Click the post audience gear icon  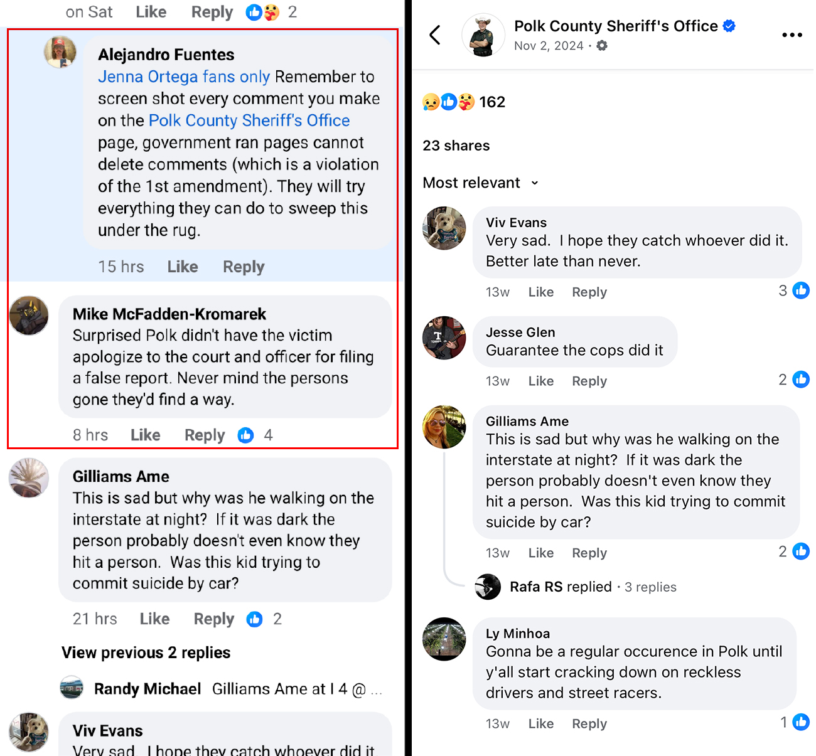602,46
